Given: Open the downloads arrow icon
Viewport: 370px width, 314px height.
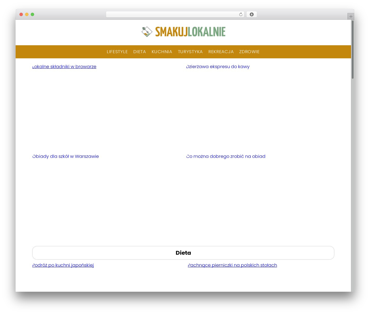Looking at the screenshot, I should pos(251,14).
